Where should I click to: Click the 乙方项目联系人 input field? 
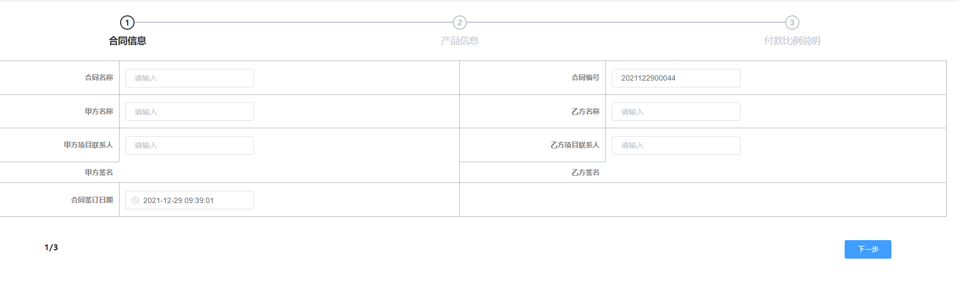676,145
